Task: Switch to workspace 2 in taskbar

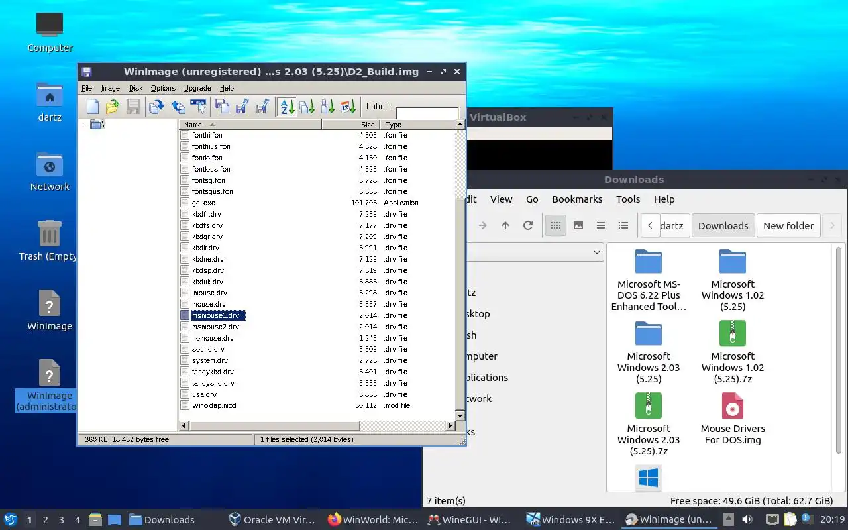Action: point(46,520)
